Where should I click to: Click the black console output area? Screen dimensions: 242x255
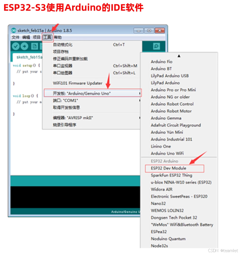coord(75,197)
